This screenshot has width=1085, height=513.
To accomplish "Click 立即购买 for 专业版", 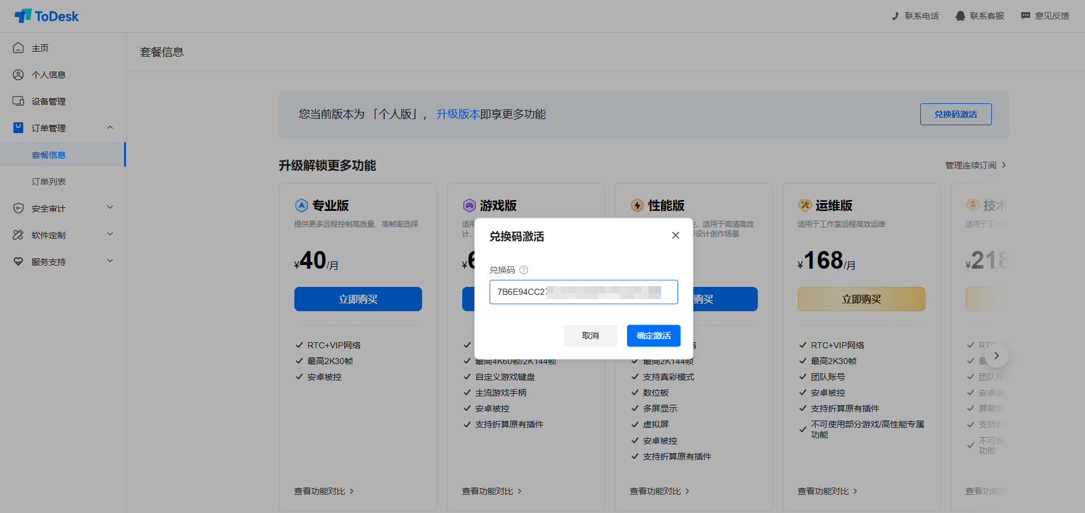I will tap(358, 299).
